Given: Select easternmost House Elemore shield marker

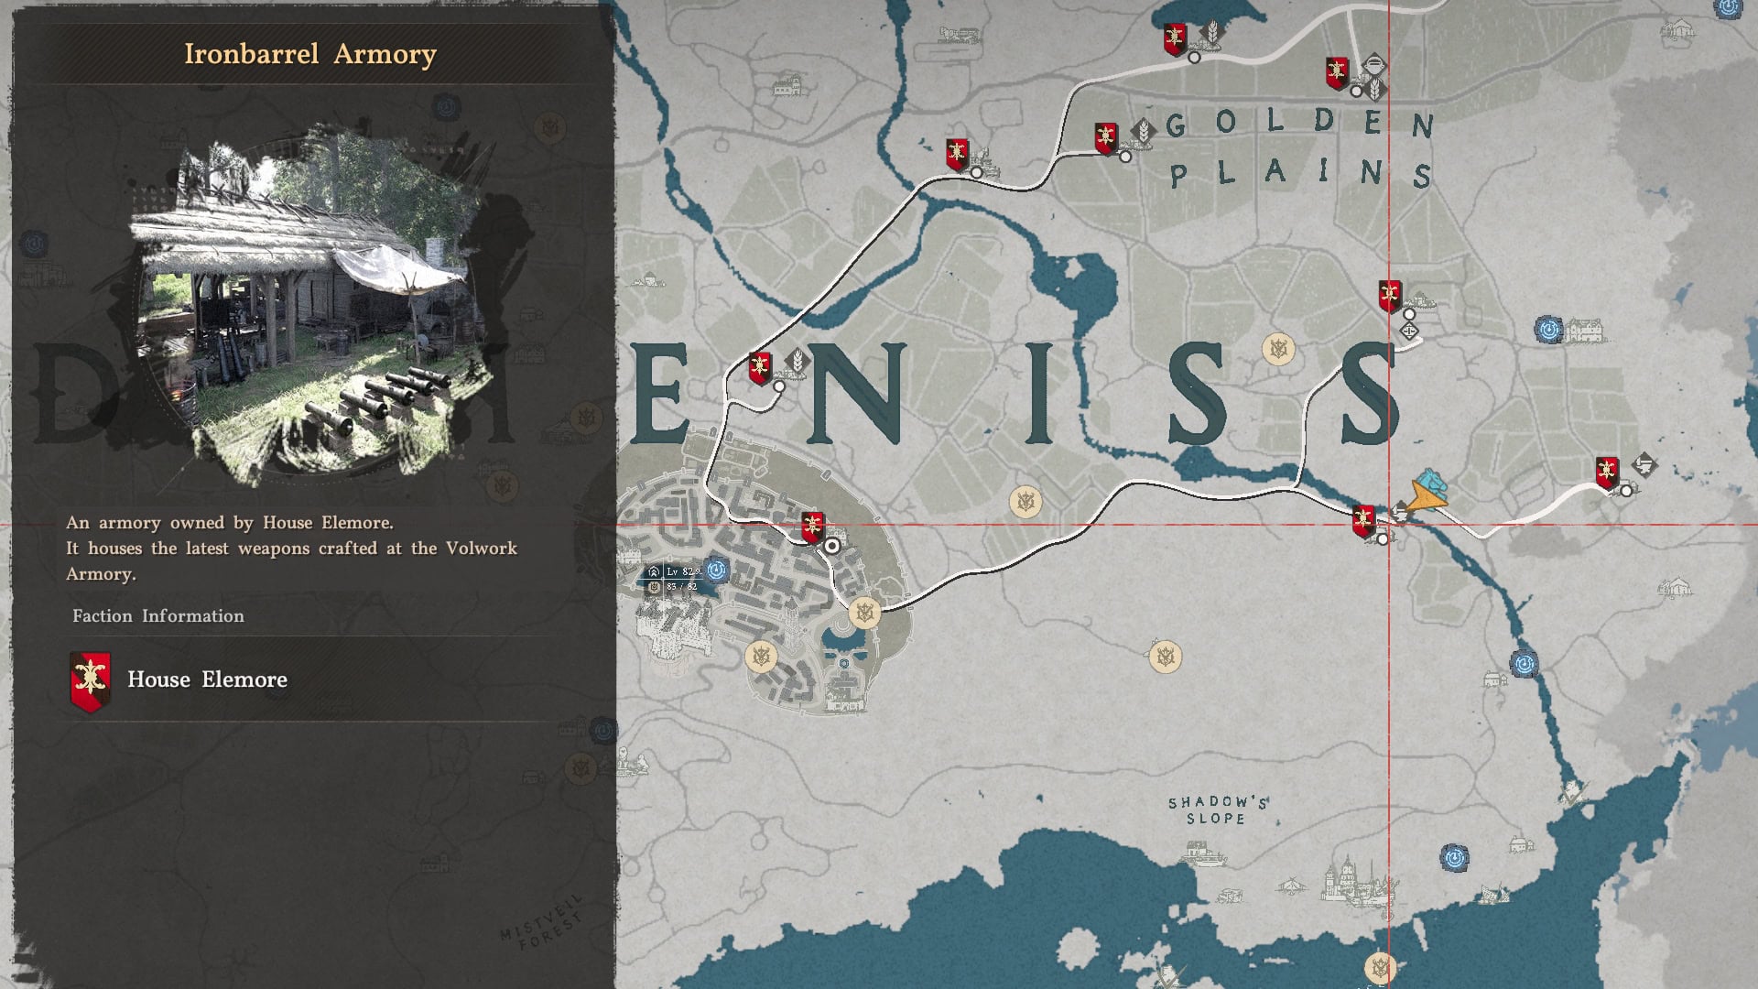Looking at the screenshot, I should [1607, 473].
